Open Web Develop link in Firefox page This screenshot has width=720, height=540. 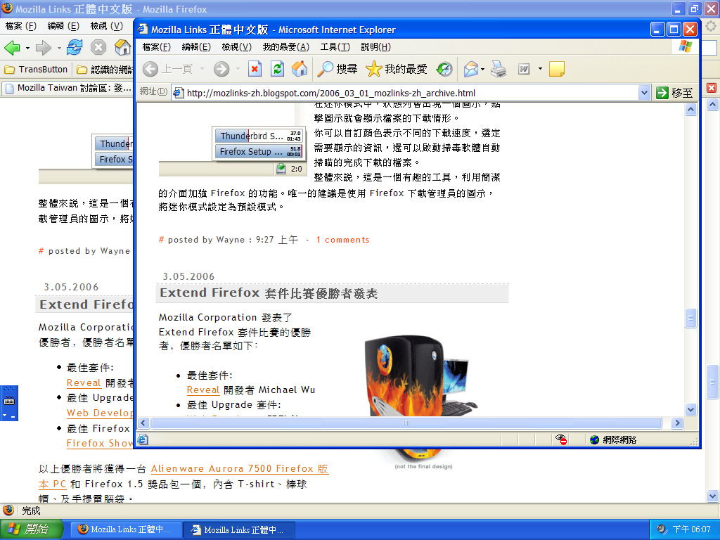click(x=100, y=413)
